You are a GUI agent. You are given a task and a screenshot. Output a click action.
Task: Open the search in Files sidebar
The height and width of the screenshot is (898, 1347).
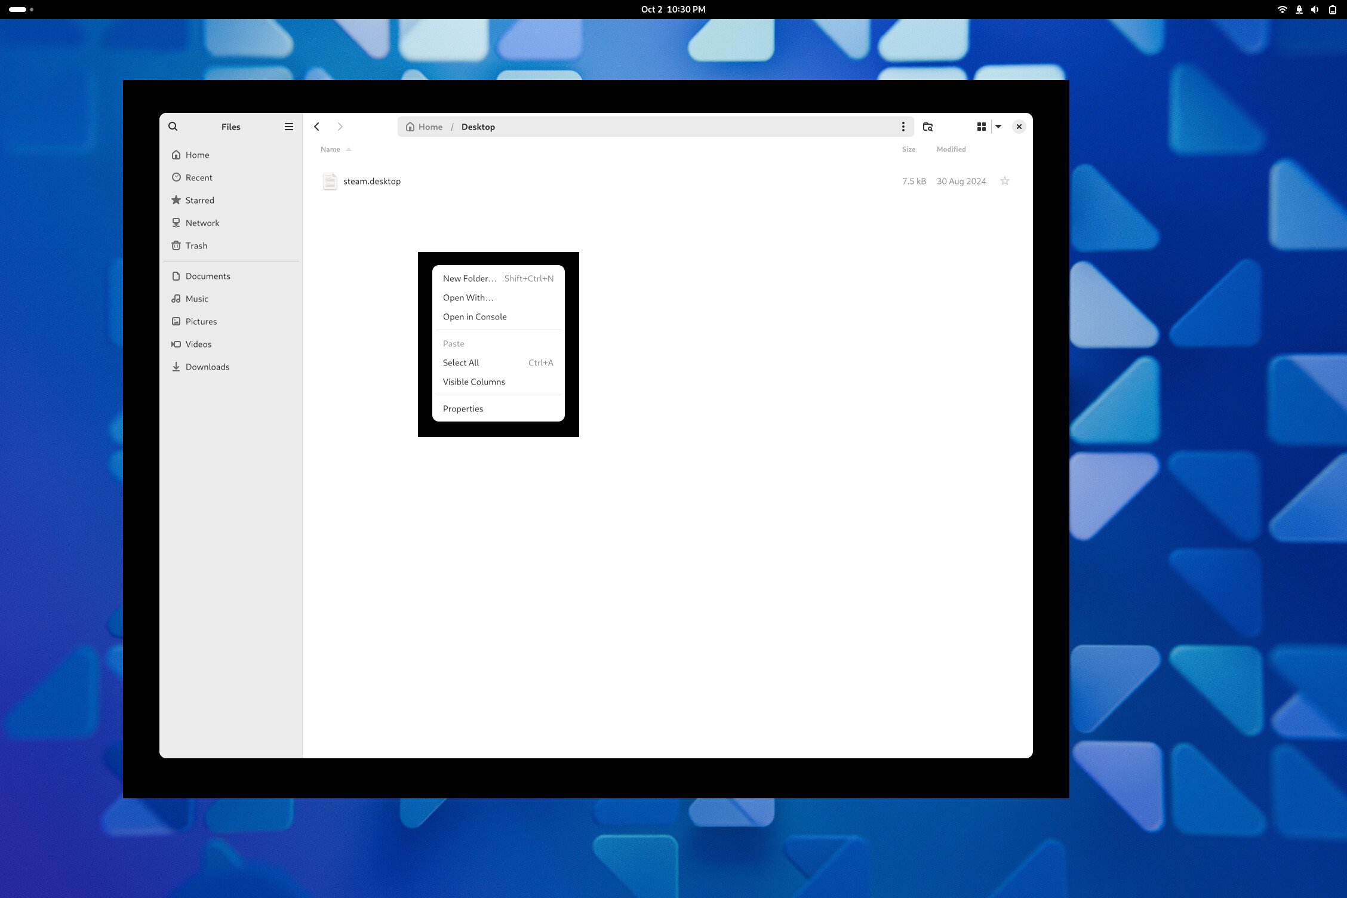(173, 127)
